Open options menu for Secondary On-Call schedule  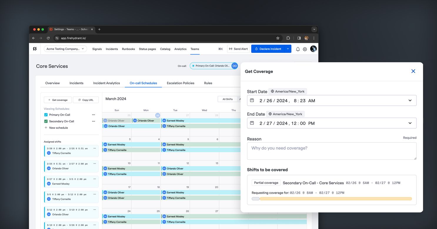[x=94, y=121]
